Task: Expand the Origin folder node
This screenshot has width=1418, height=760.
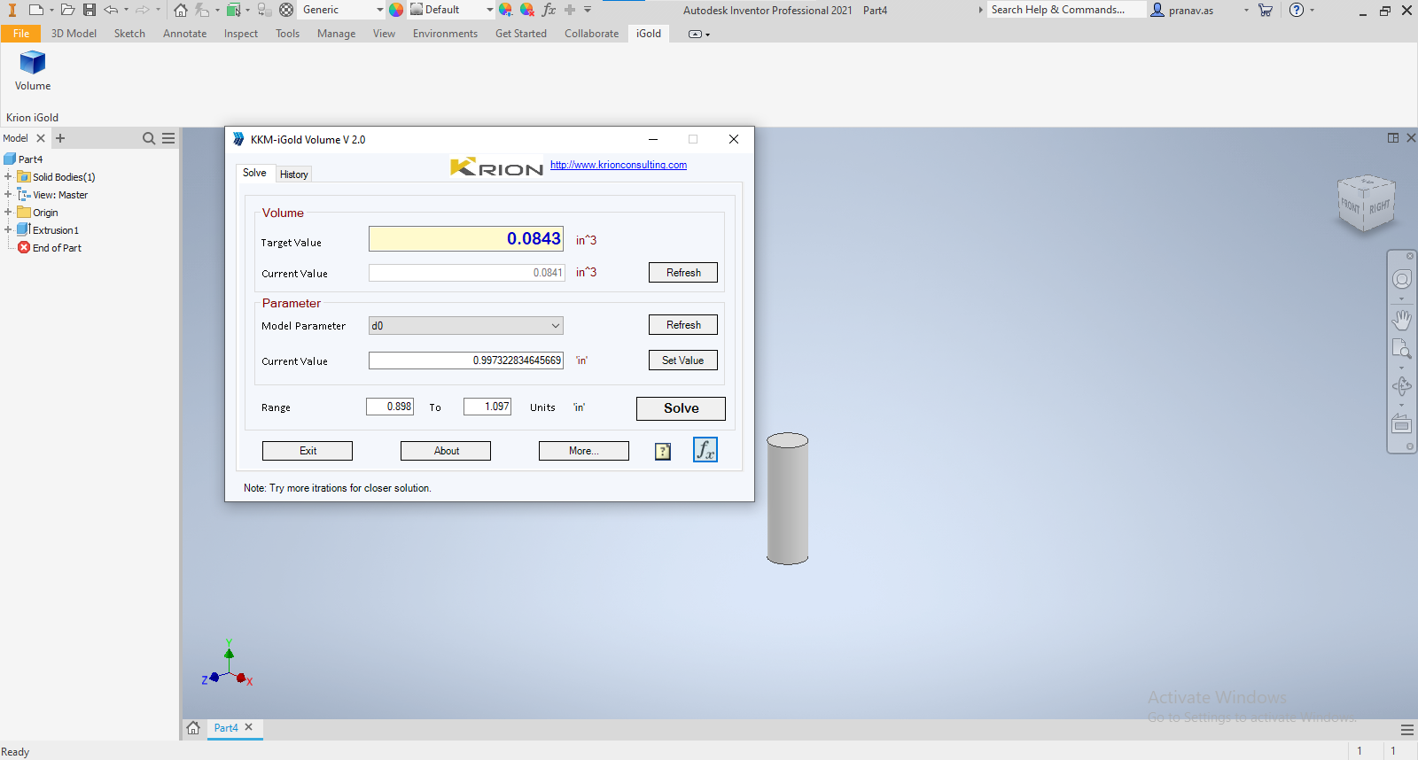Action: click(8, 213)
